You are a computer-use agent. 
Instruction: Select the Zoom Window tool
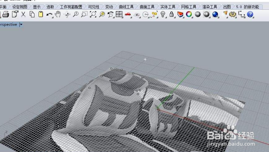pyautogui.click(x=84, y=14)
